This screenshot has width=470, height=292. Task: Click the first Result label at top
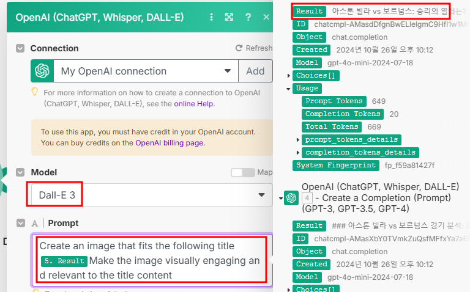click(x=309, y=12)
